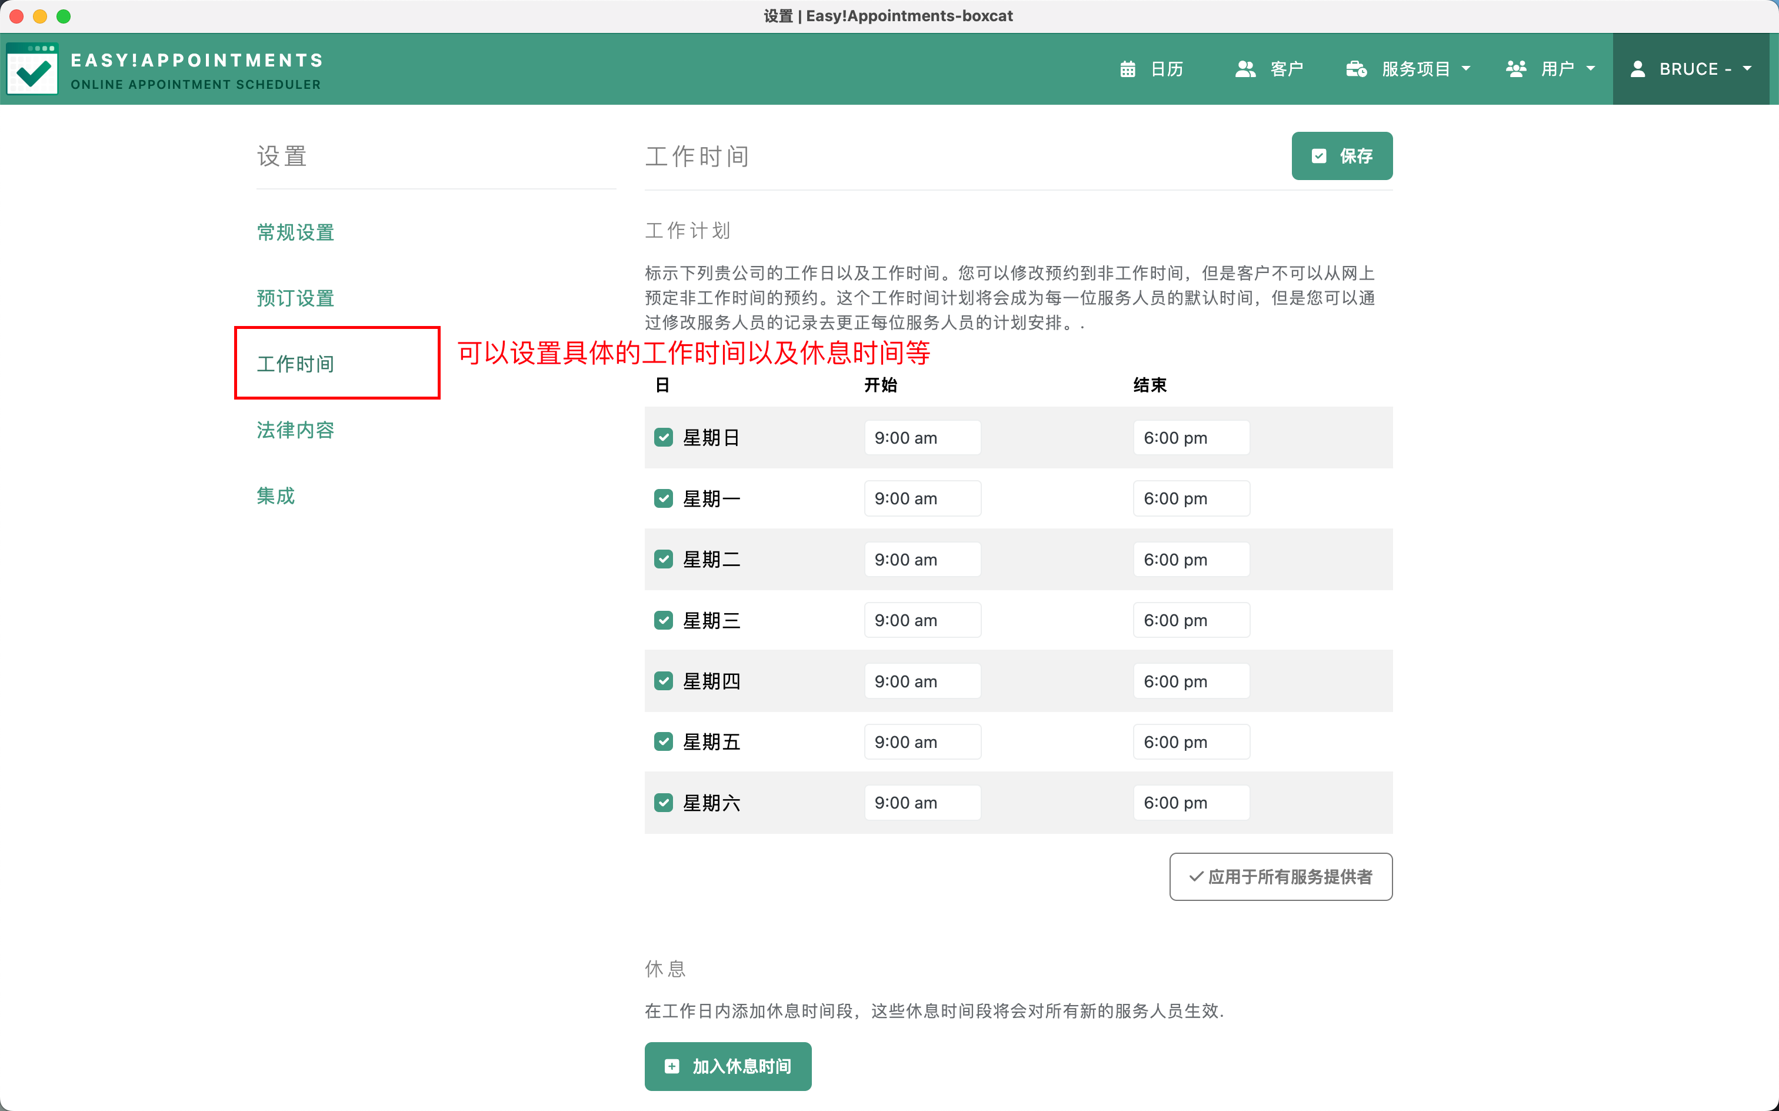Click the check icon on the 保存 button
1779x1111 pixels.
(x=1319, y=156)
